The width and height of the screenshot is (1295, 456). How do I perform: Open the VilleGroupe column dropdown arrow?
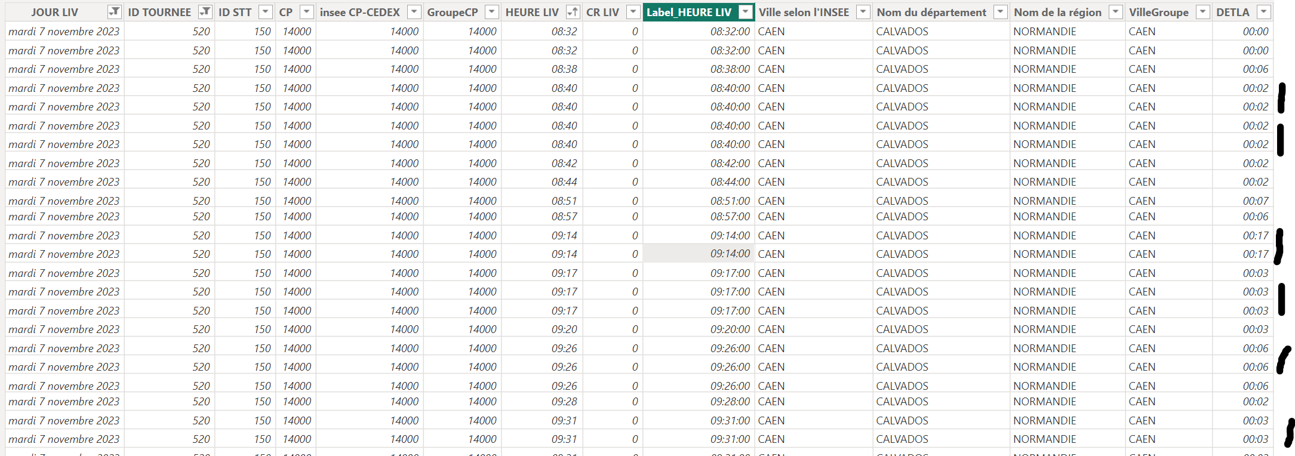[x=1203, y=12]
